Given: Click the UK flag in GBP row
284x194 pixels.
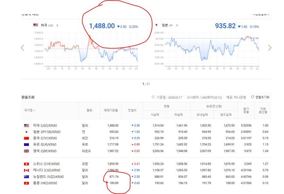Looking at the screenshot, I should (x=27, y=151).
